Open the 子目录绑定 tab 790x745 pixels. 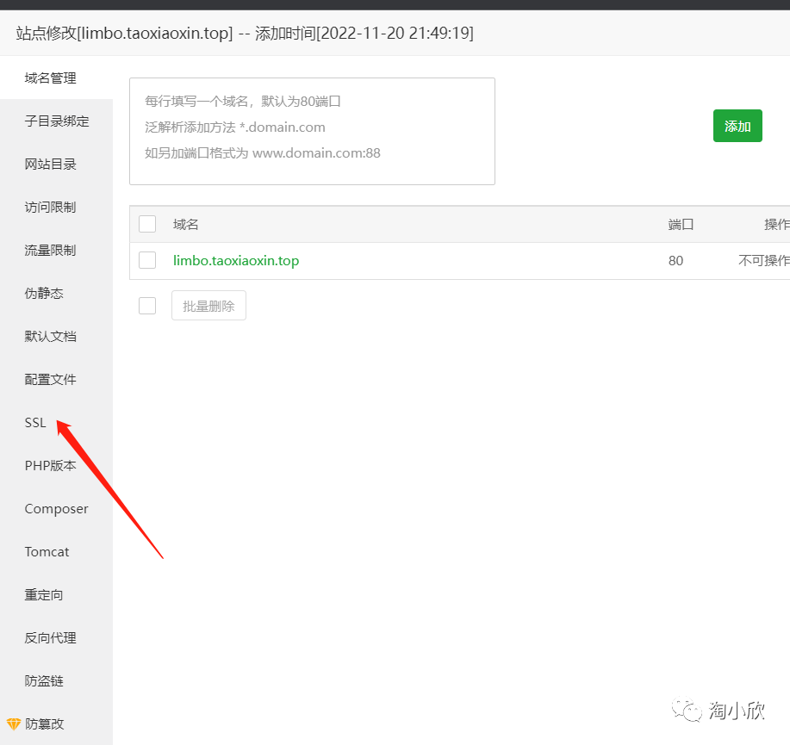tap(57, 121)
